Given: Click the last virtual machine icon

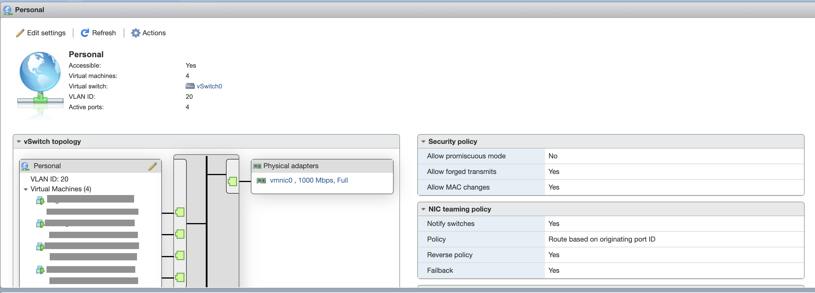Looking at the screenshot, I should point(40,270).
